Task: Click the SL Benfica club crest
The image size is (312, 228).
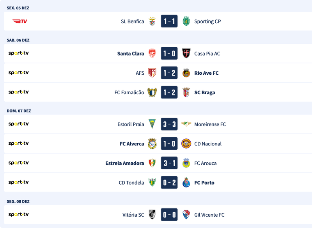Action: [152, 22]
